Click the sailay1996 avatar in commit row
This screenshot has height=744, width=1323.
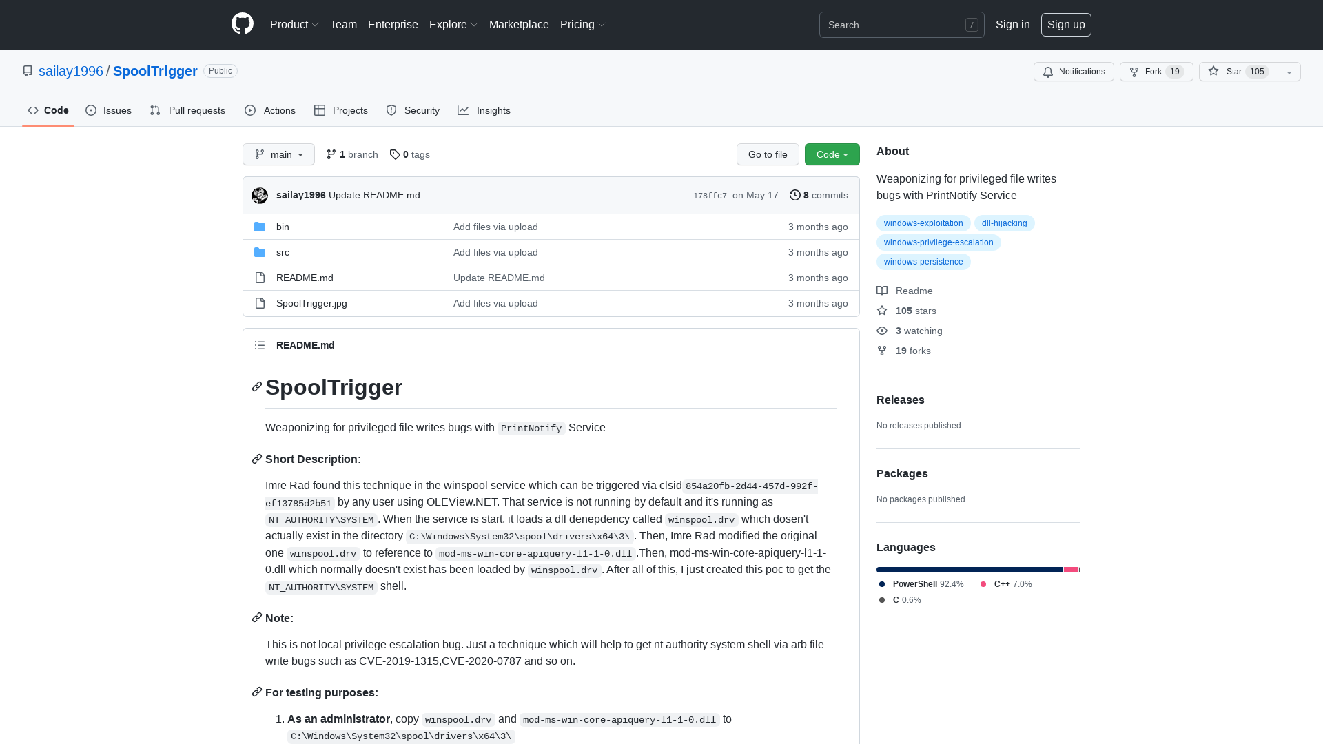(260, 196)
